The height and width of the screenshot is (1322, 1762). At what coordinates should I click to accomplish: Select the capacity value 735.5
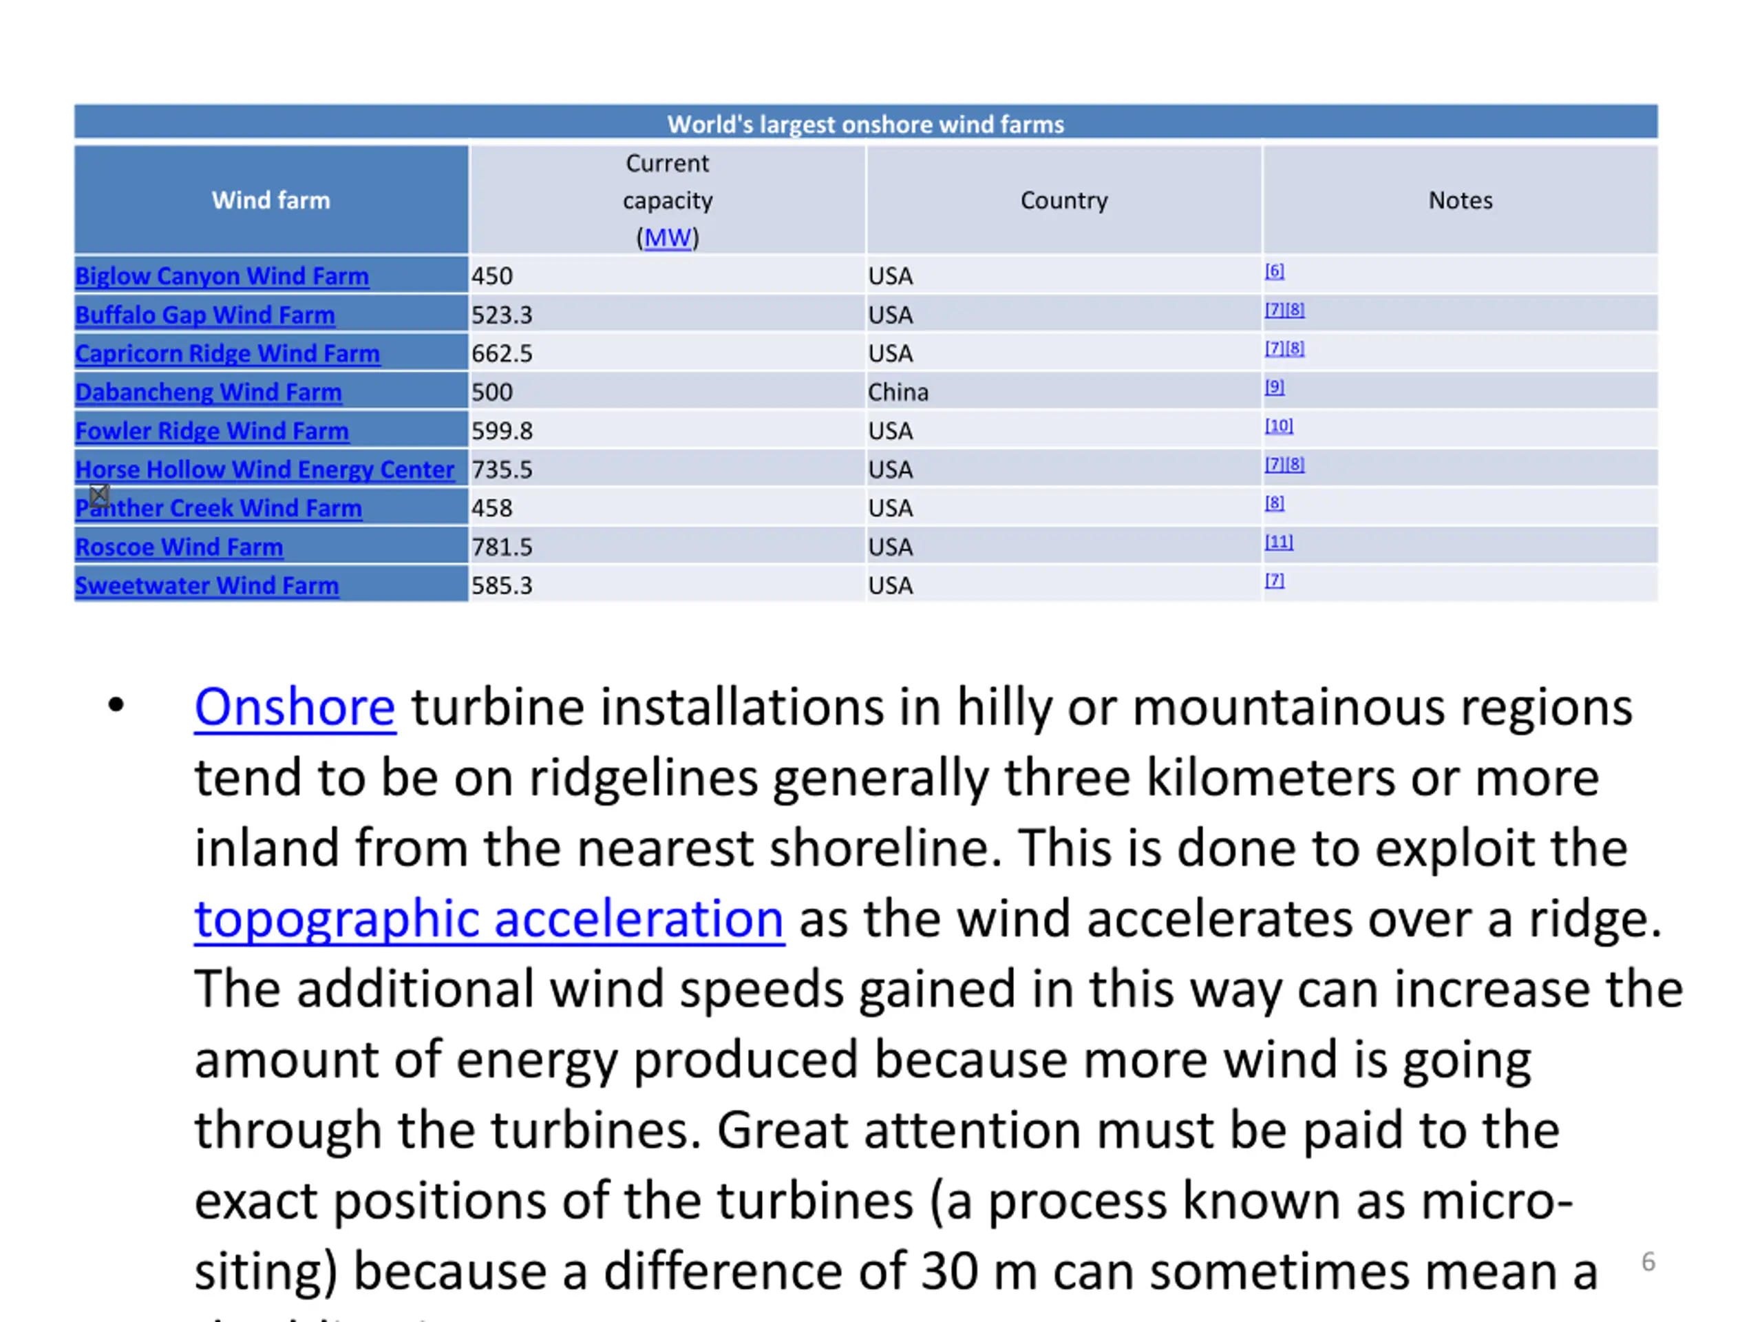coord(501,470)
